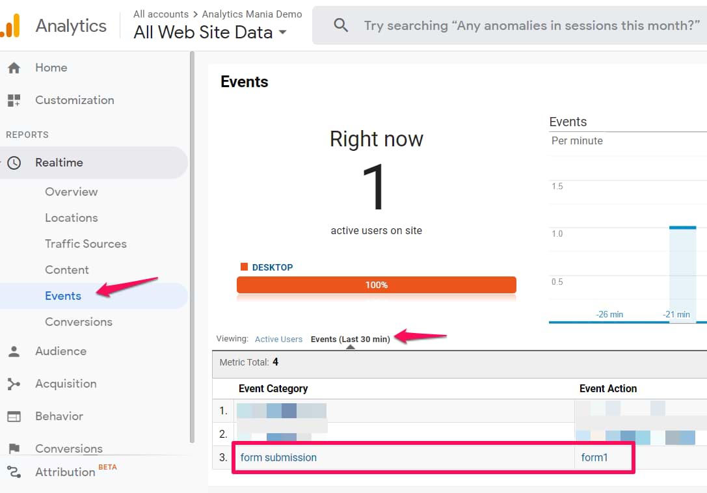
Task: Click the Audience person icon
Action: [x=14, y=351]
